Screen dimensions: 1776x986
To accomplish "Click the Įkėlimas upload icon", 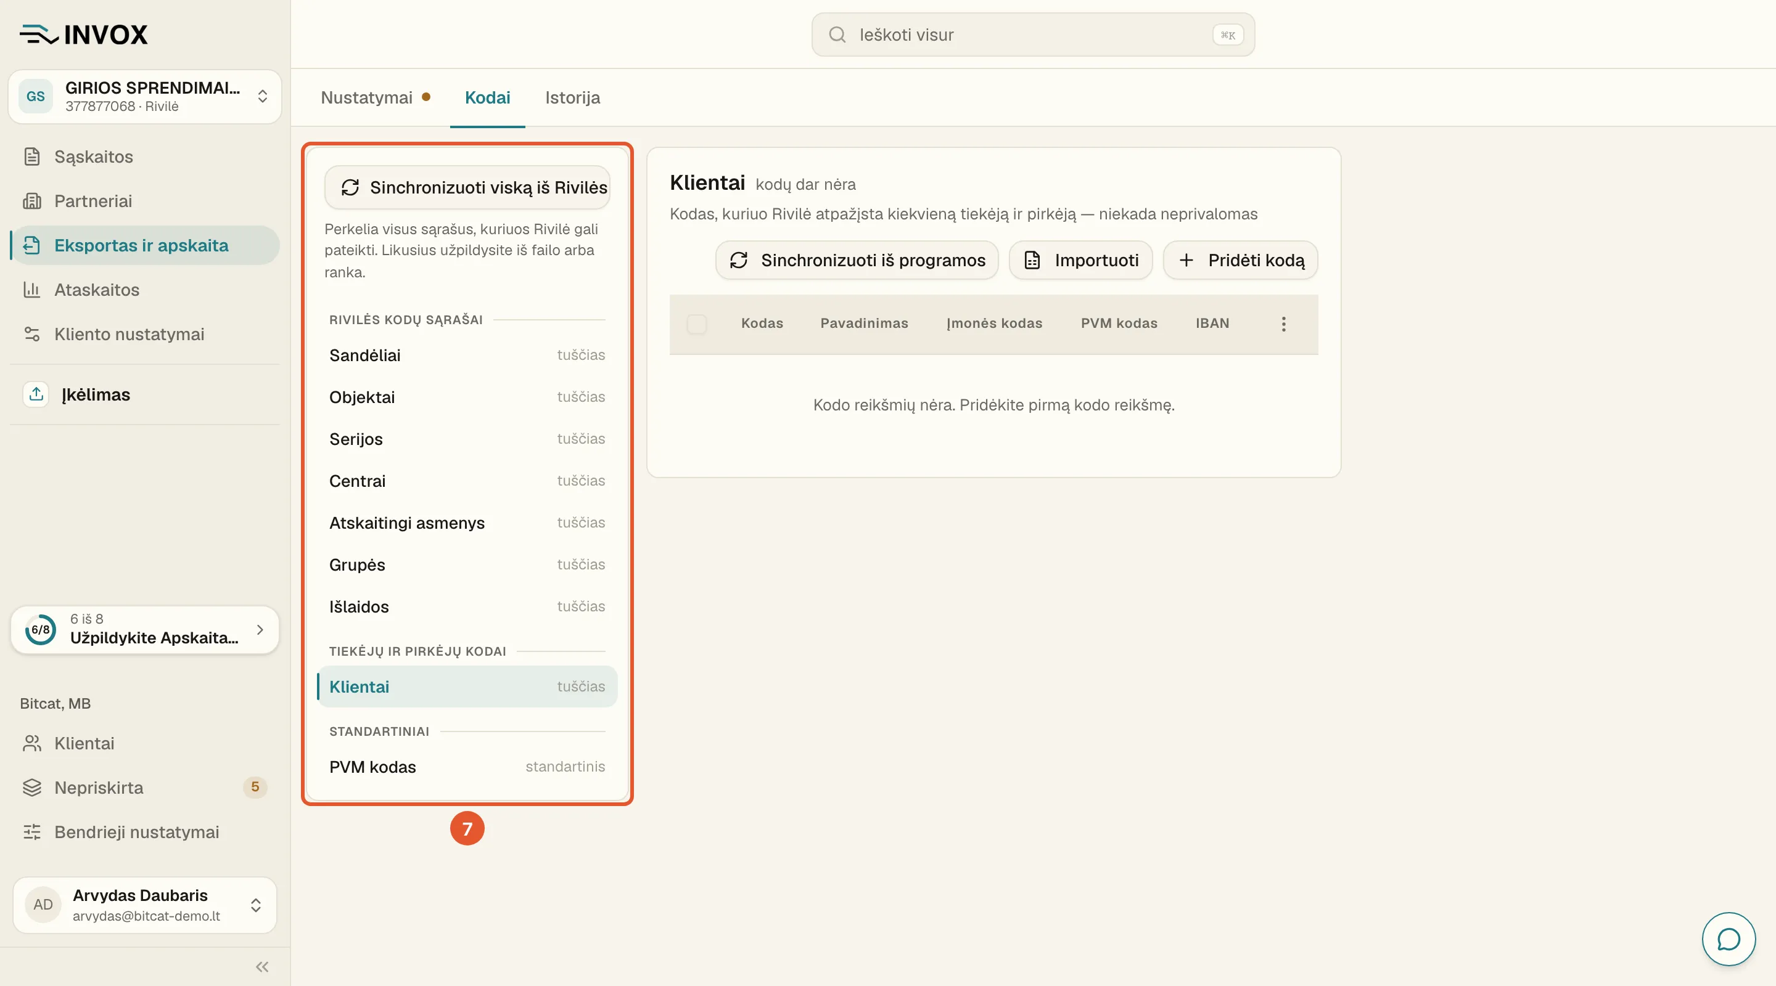I will [36, 394].
